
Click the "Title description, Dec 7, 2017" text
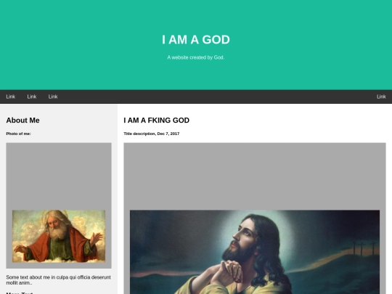[152, 134]
